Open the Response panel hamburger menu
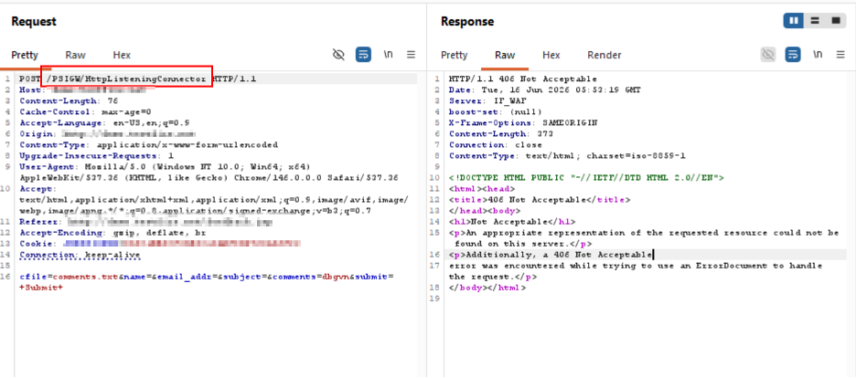856x378 pixels. tap(840, 55)
